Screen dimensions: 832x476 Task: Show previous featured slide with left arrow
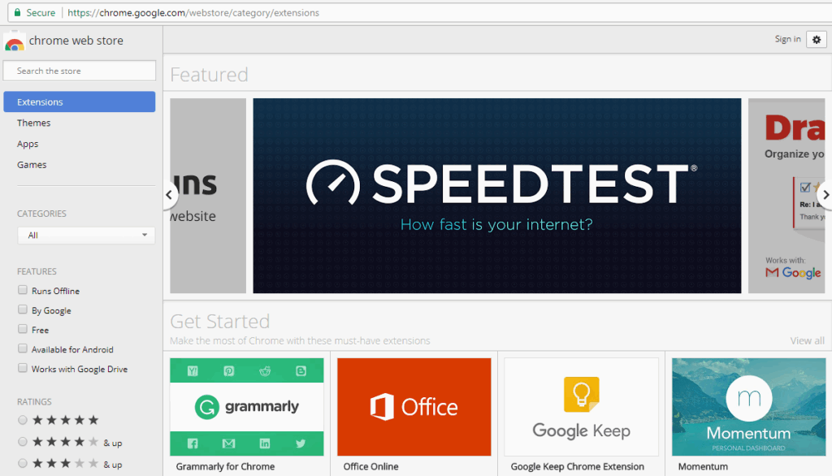(169, 195)
